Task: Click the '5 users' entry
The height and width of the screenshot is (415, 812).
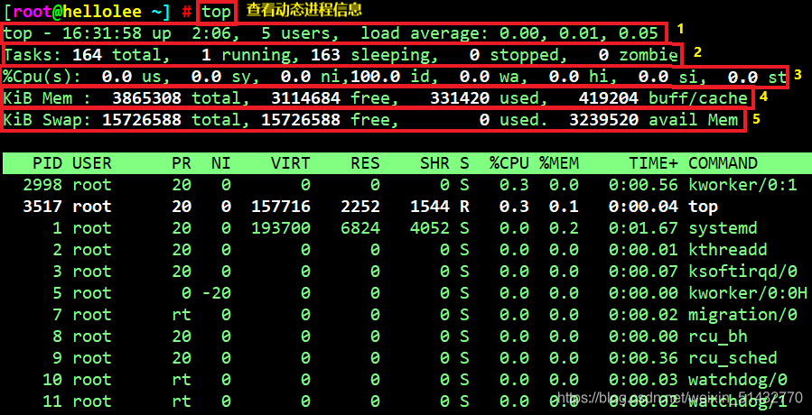Action: pyautogui.click(x=295, y=33)
